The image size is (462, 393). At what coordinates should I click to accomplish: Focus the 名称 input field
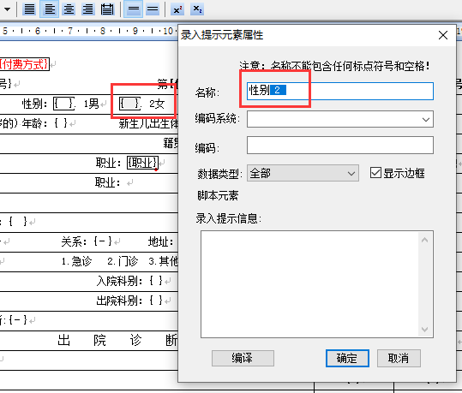point(340,91)
